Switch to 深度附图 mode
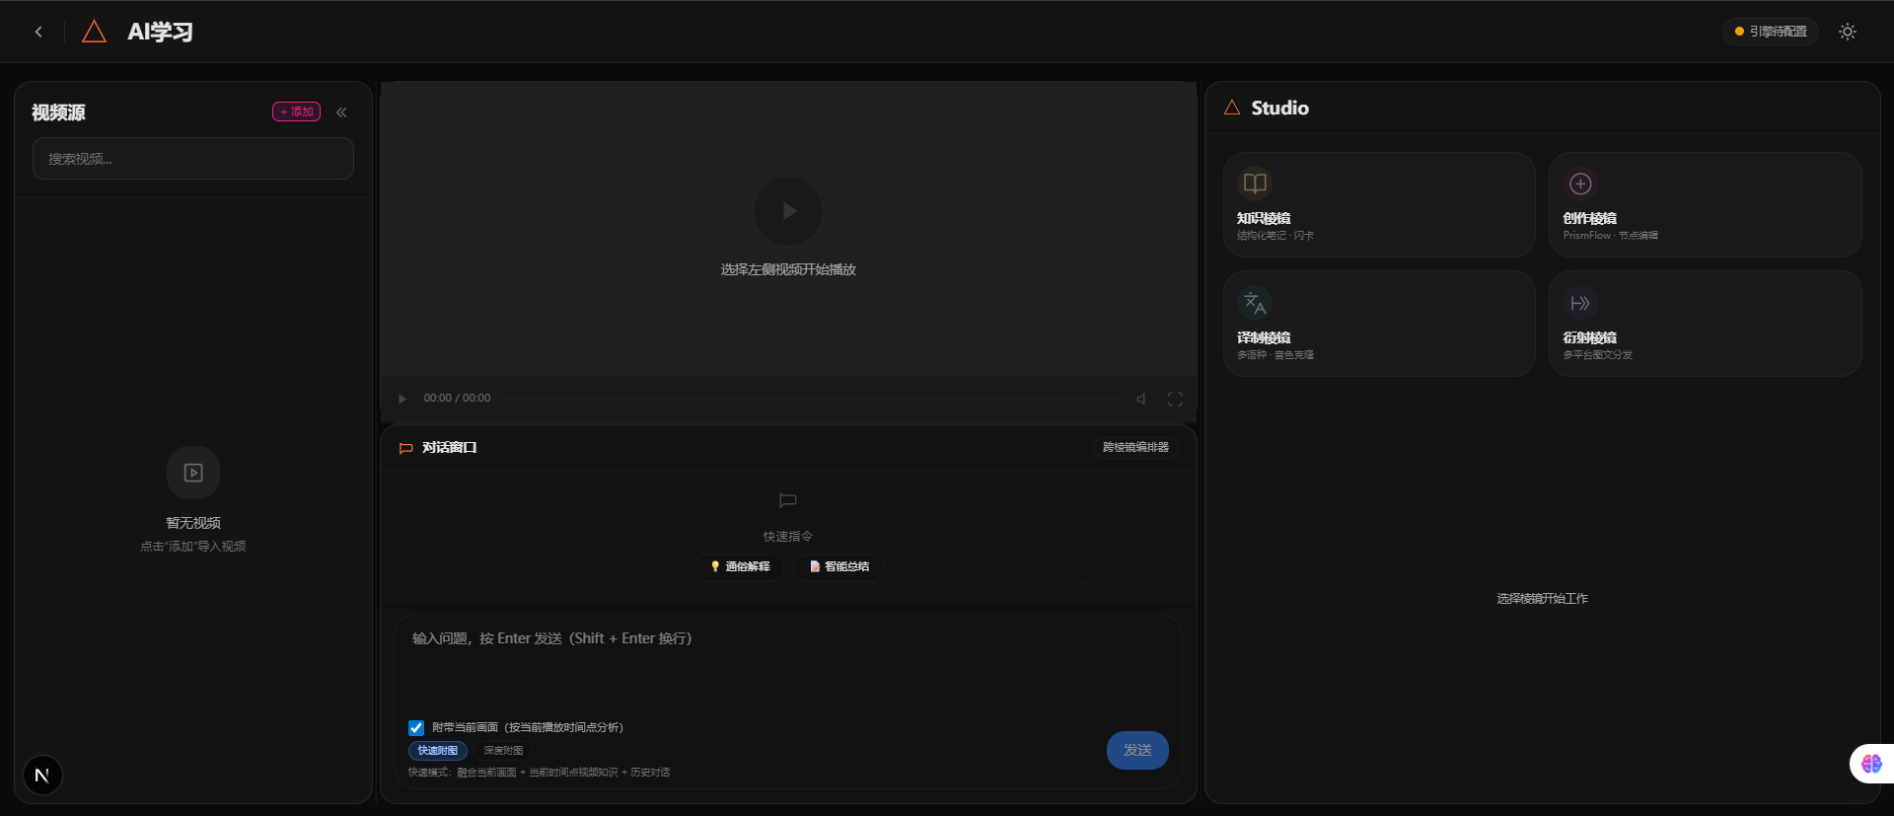Image resolution: width=1894 pixels, height=816 pixels. [503, 751]
